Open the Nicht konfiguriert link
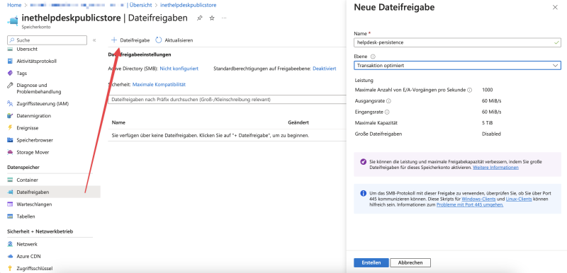567x273 pixels. (x=179, y=69)
